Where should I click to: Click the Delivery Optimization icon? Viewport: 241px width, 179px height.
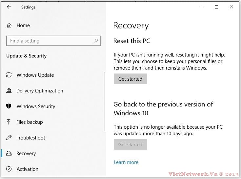(9, 91)
